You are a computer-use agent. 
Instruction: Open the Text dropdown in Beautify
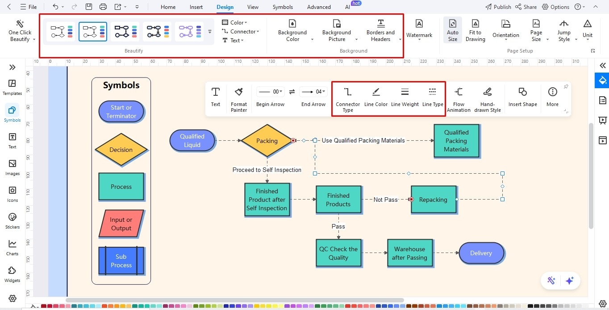click(233, 40)
